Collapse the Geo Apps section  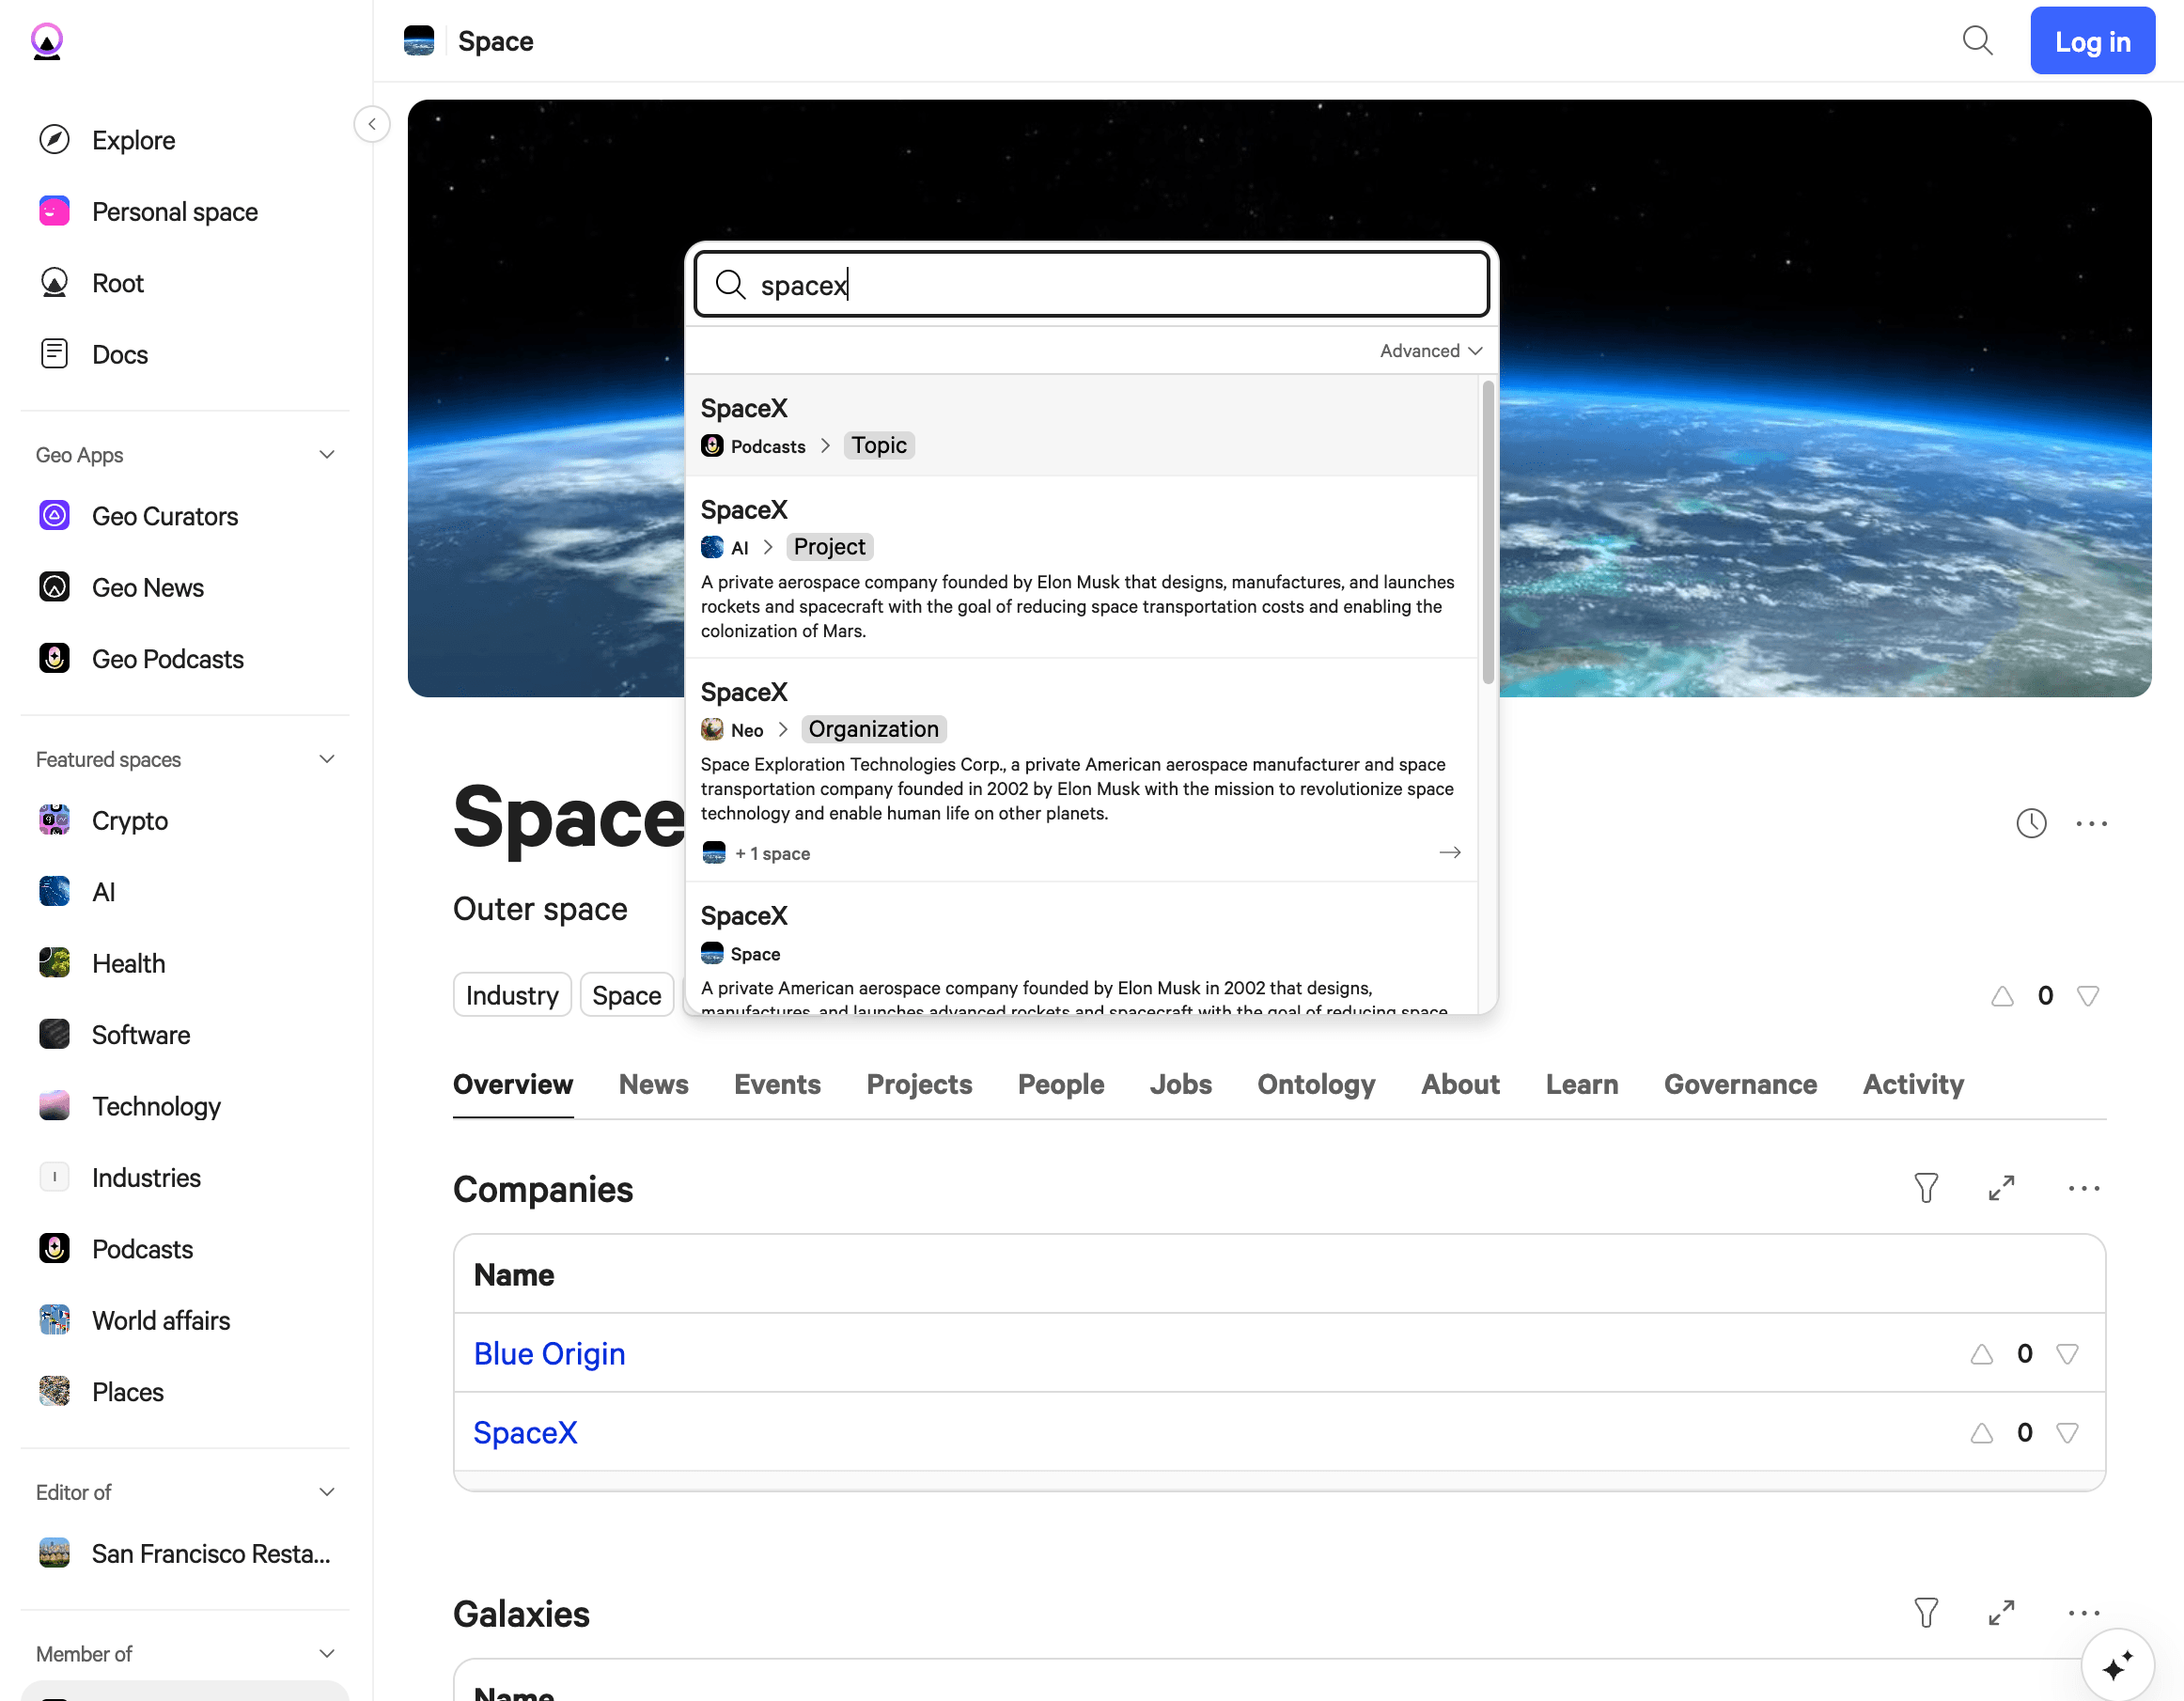point(326,454)
